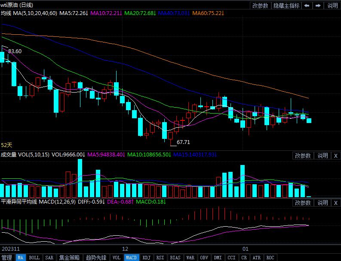Switch to the RSI indicator tab
The image size is (341, 261).
pos(160,258)
